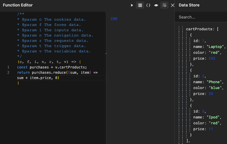Toggle the line numbers list icon
The width and height of the screenshot is (227, 144).
[140, 5]
